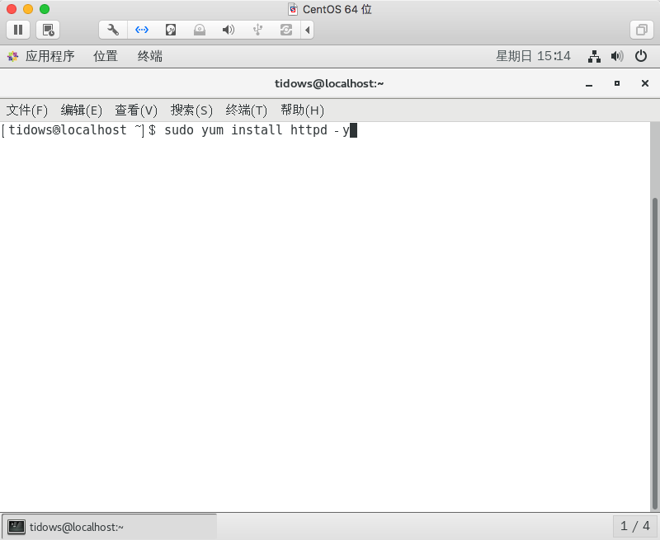Open the 搜索(S) menu

click(x=191, y=110)
